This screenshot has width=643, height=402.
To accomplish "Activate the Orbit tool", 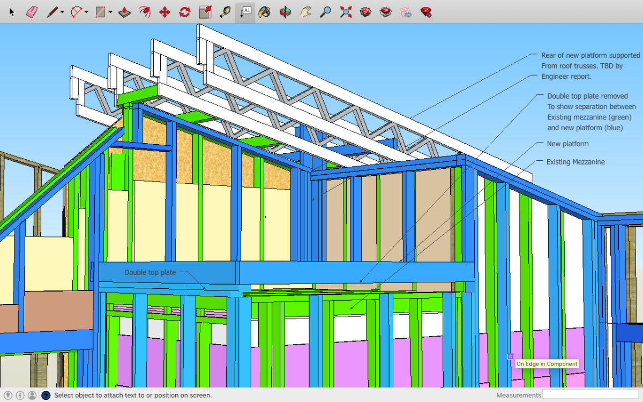I will 285,12.
